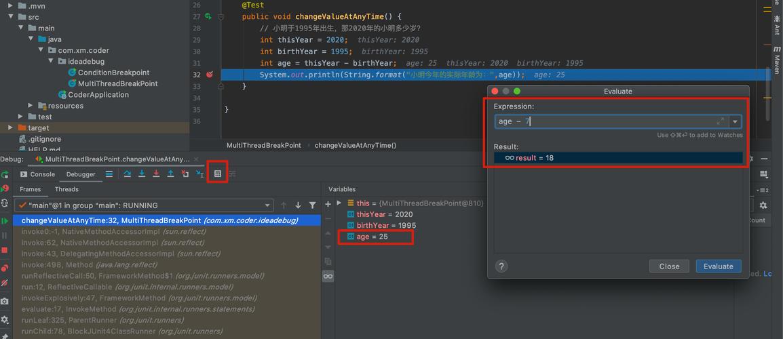Collapse com.xm.coder package
Viewport: 783px width, 339px height.
pos(41,50)
